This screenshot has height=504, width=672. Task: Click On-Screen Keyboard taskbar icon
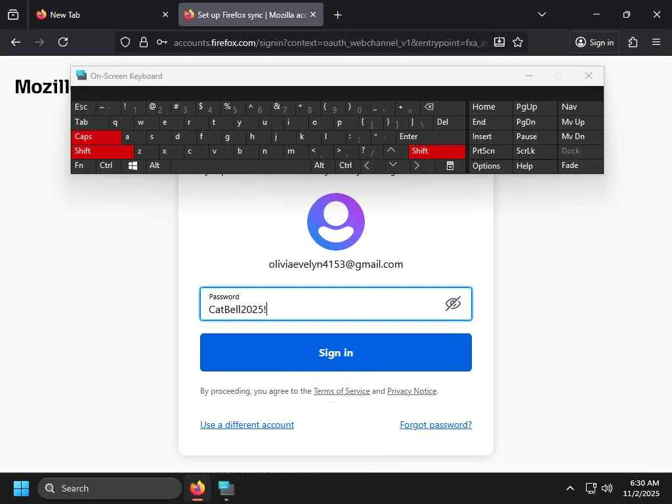pyautogui.click(x=226, y=488)
